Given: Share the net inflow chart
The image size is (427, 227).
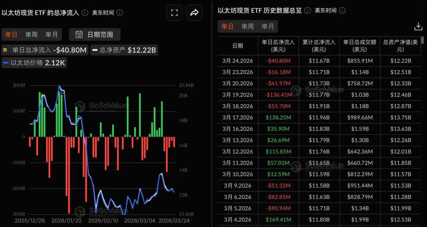Looking at the screenshot, I should click(194, 13).
